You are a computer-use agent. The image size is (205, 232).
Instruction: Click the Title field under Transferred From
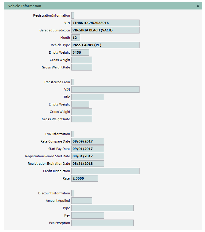click(87, 97)
